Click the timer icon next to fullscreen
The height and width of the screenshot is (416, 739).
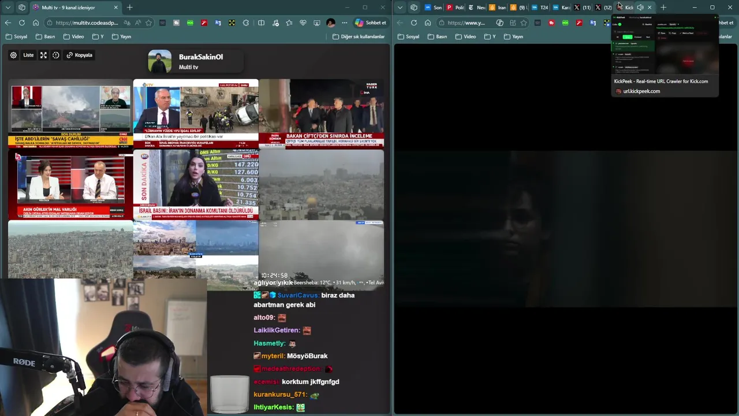(56, 55)
